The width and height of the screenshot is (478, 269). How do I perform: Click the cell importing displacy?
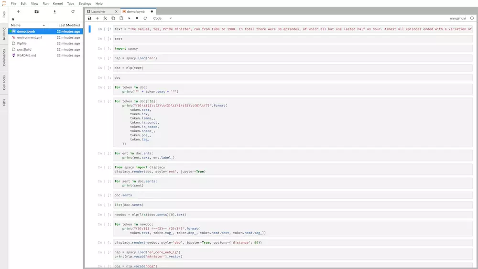(293, 170)
